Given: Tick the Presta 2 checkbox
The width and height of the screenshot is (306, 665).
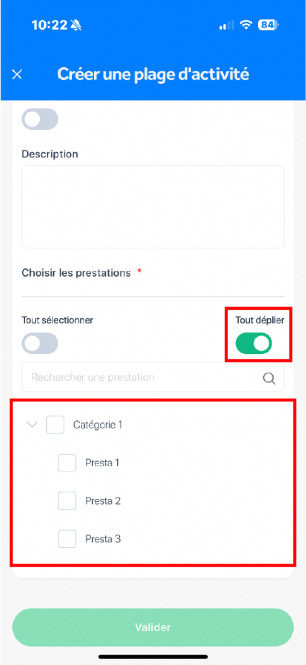Looking at the screenshot, I should pos(67,501).
